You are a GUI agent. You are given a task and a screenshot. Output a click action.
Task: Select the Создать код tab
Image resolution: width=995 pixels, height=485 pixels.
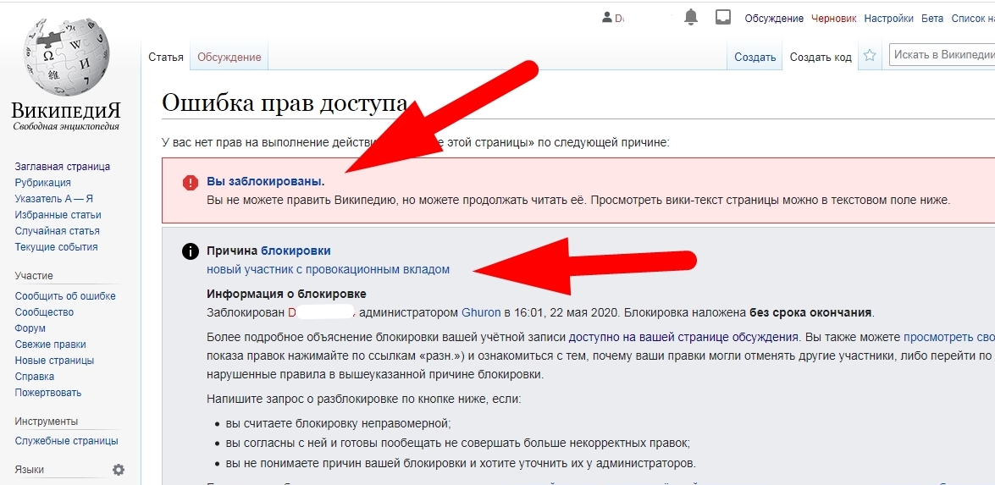coord(821,57)
